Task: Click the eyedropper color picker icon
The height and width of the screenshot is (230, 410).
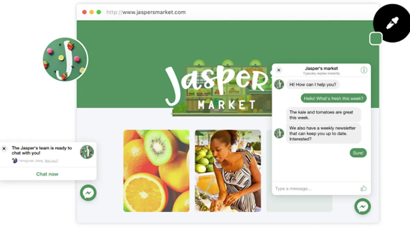Action: click(392, 24)
